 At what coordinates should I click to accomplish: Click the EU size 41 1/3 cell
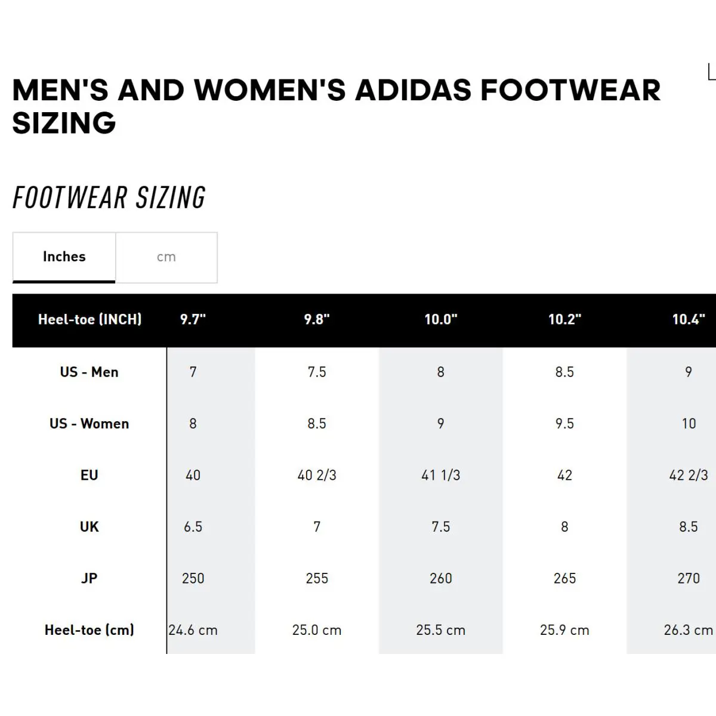[441, 476]
